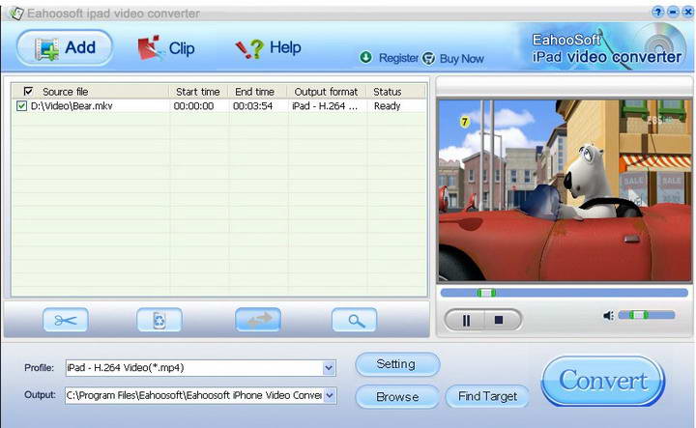
Task: Click the iPad - H.264 output format cell
Action: [325, 106]
